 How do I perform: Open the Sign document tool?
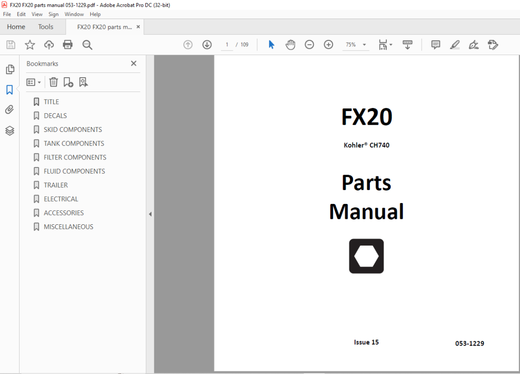pyautogui.click(x=474, y=45)
